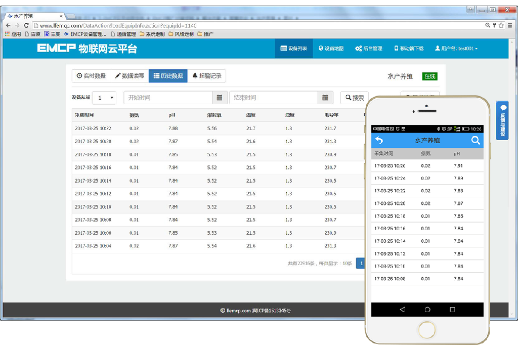
Task: Go back with the browser back arrow
Action: 8,25
